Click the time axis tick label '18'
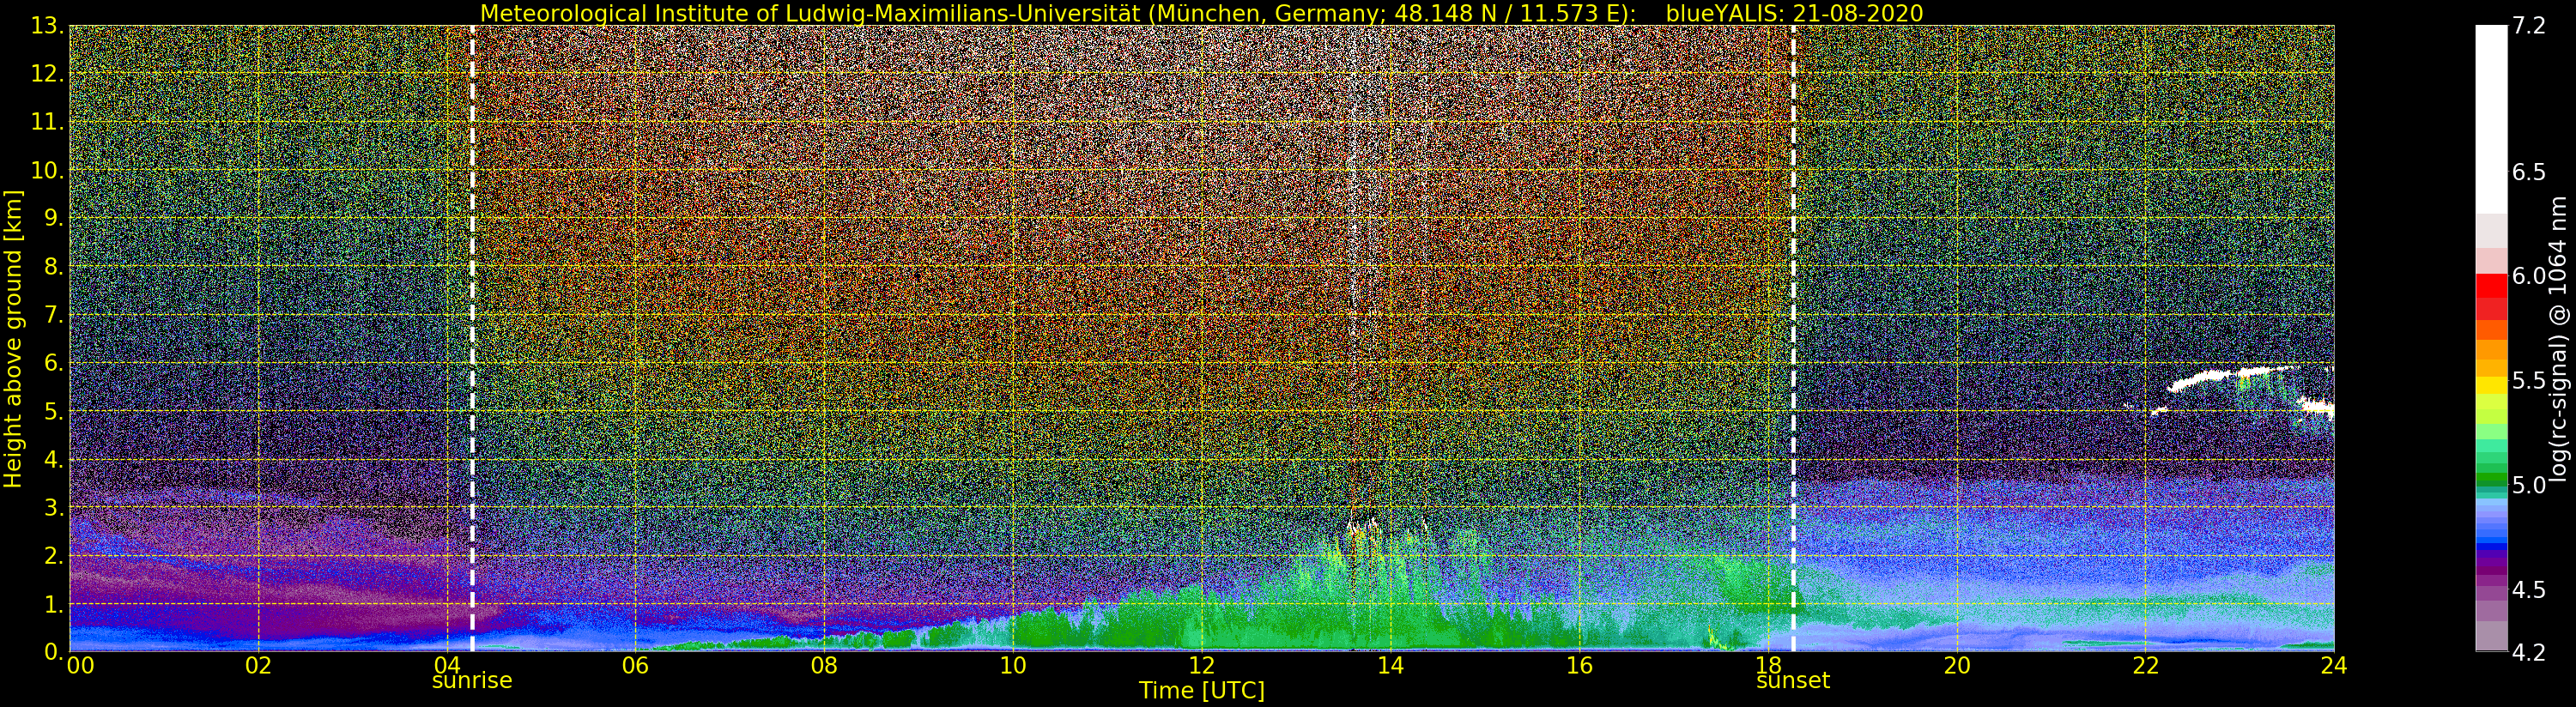This screenshot has height=707, width=2576. coord(1768,665)
